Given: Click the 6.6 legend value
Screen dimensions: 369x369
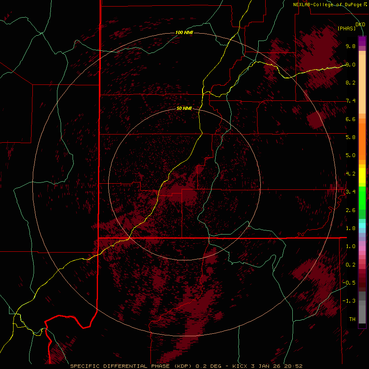Looking at the screenshot, I should (351, 119).
